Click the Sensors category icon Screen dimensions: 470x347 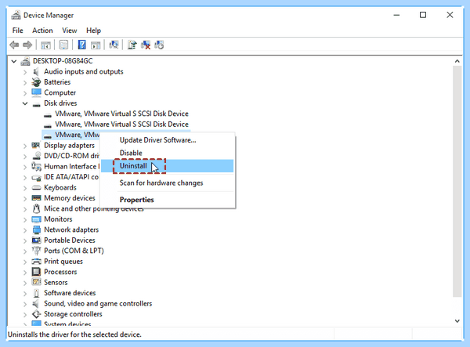[x=36, y=282]
